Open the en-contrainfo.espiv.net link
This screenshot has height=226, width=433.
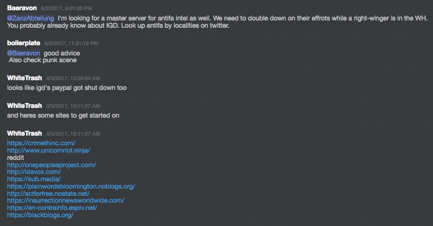52,208
